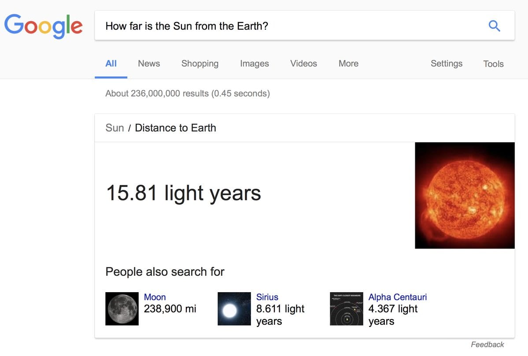This screenshot has width=528, height=356.
Task: Open the Sirius star thumbnail
Action: [234, 308]
